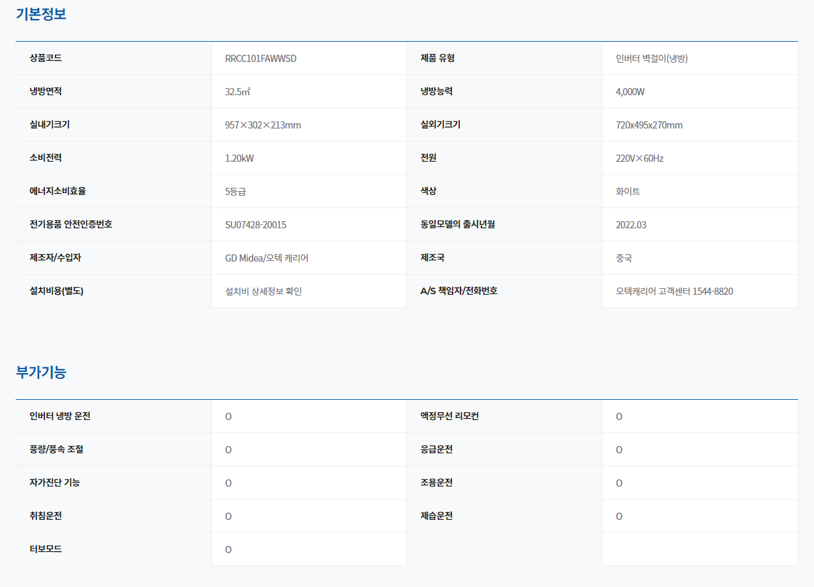814x587 pixels.
Task: Click manufacturer GD Midea/오텍 캐리어
Action: pos(266,258)
